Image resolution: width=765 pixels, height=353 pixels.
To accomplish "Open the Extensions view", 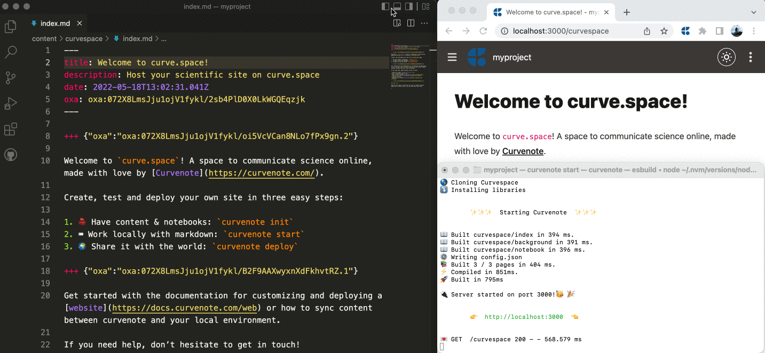I will [11, 129].
